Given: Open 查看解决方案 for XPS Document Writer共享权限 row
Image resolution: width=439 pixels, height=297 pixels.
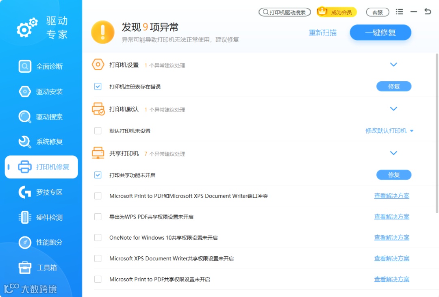Looking at the screenshot, I should [392, 258].
